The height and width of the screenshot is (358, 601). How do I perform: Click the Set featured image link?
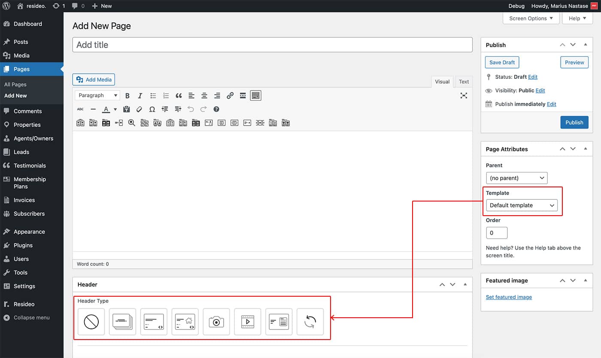(x=509, y=297)
